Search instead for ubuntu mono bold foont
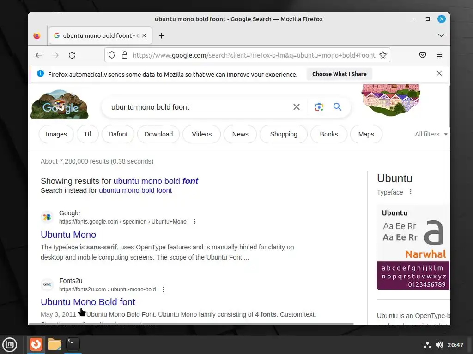Viewport: 473px width, 354px height. coord(135,190)
